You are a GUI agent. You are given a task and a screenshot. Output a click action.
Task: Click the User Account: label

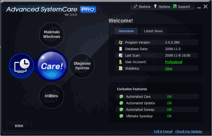pyautogui.click(x=136, y=62)
